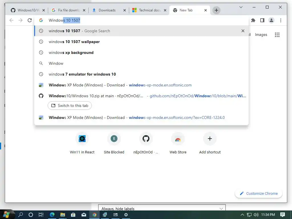Close the Windows10 GitHub tab
The image size is (292, 219).
[x=44, y=10]
